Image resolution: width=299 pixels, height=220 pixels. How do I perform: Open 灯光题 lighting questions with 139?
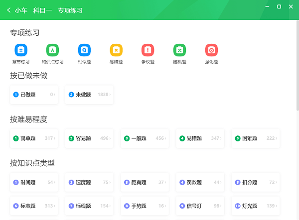(255, 206)
